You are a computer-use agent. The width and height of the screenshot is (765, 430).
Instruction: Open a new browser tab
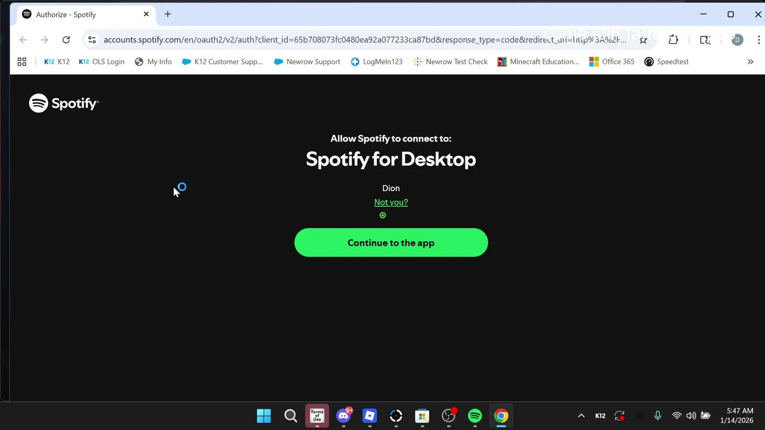point(167,14)
